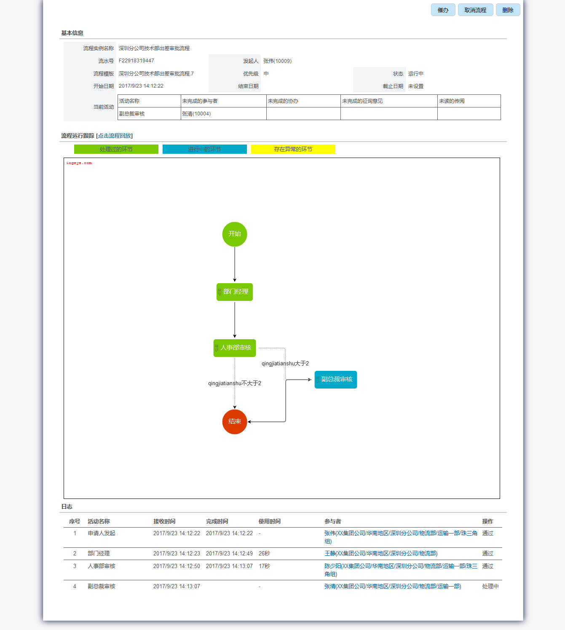Click 申请人发起 in log row 1

102,533
